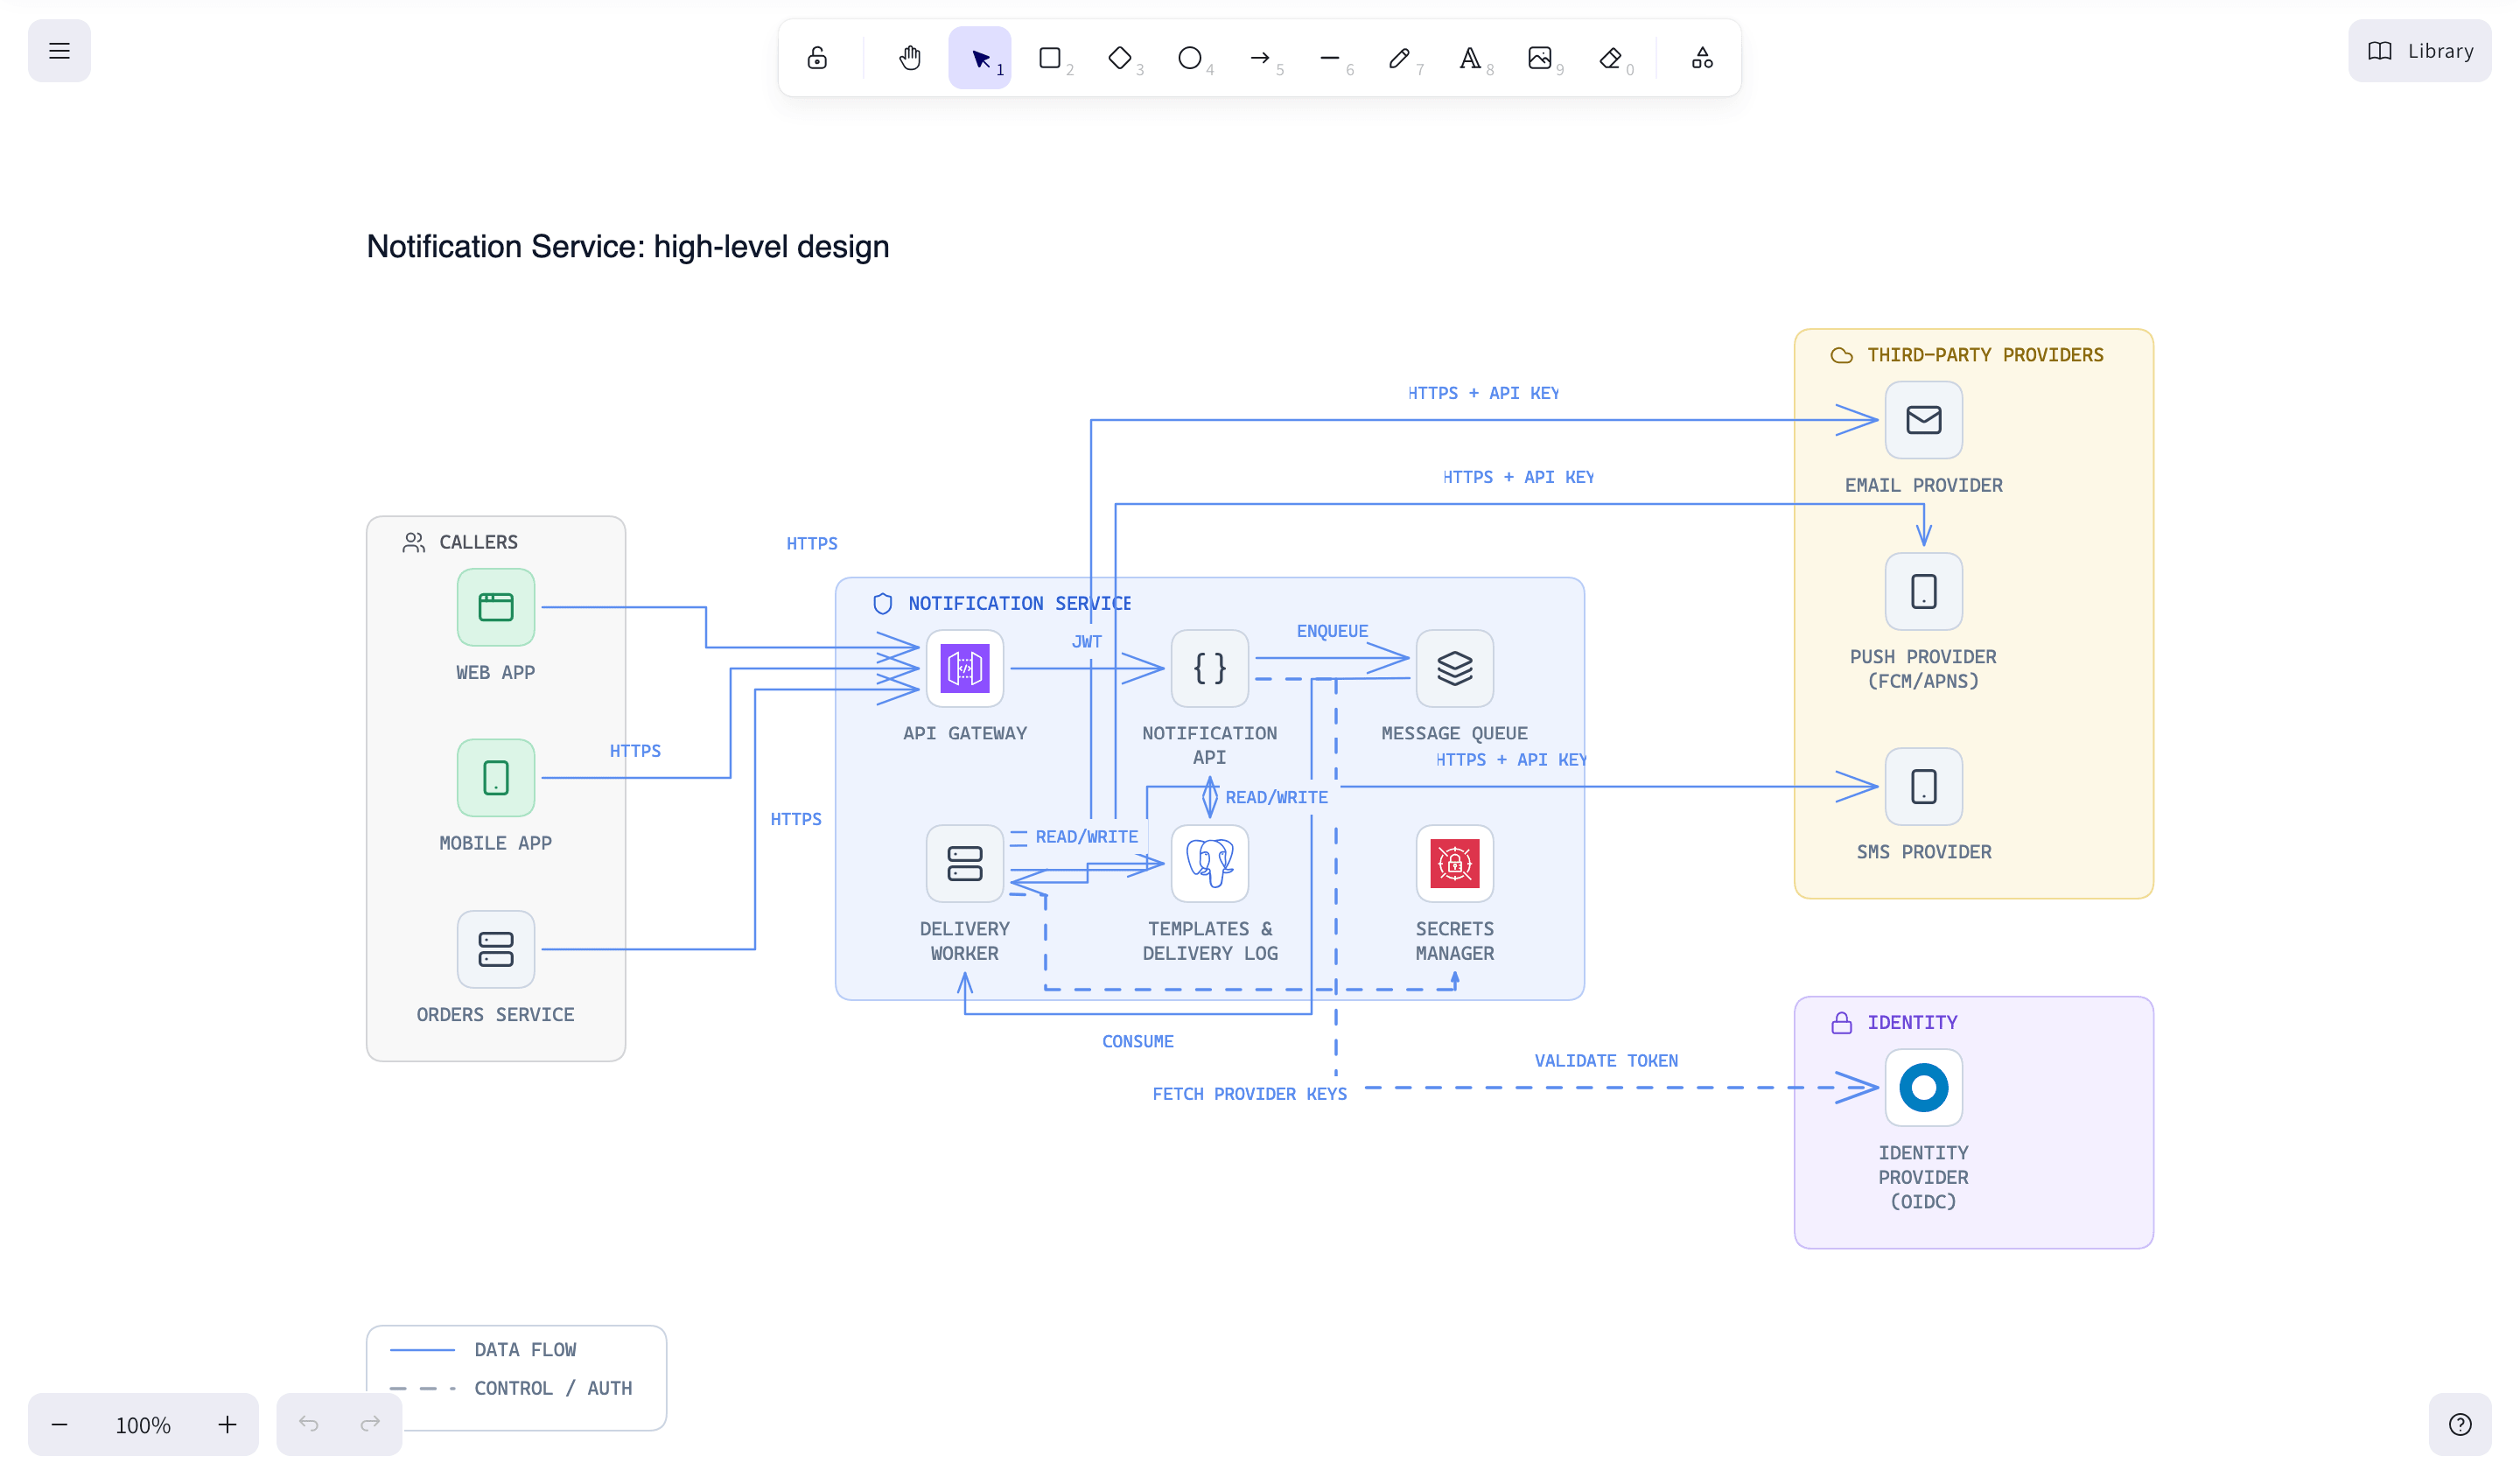Select the SECRETS MANAGER caption
Image resolution: width=2520 pixels, height=1484 pixels.
tap(1455, 942)
